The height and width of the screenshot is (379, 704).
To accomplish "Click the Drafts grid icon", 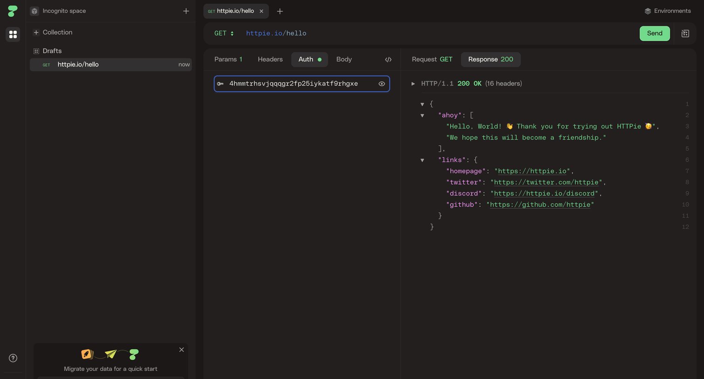I will tap(36, 51).
